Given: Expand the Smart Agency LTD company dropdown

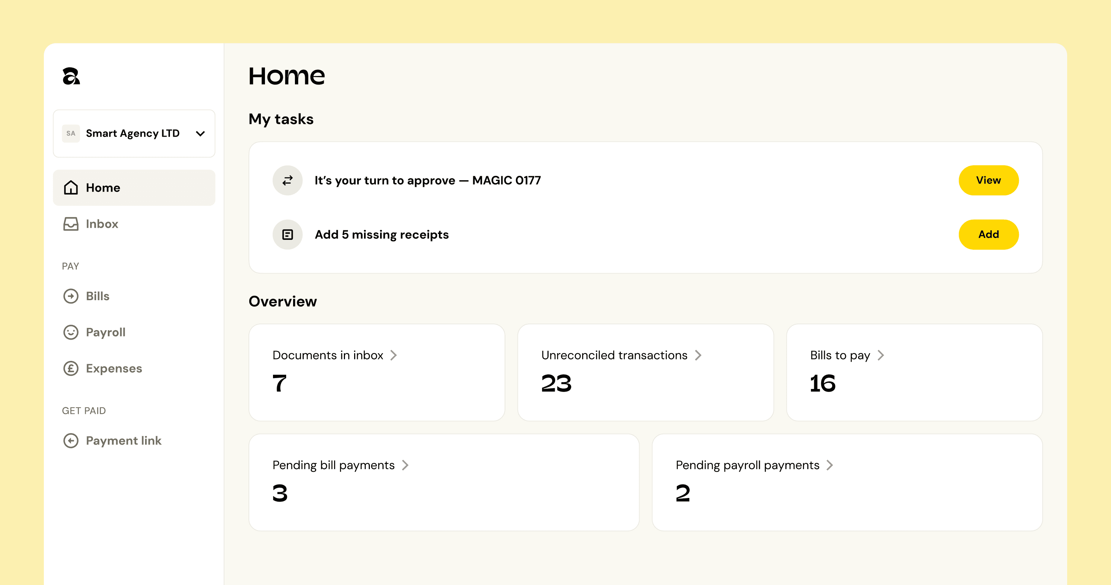Looking at the screenshot, I should click(x=200, y=134).
